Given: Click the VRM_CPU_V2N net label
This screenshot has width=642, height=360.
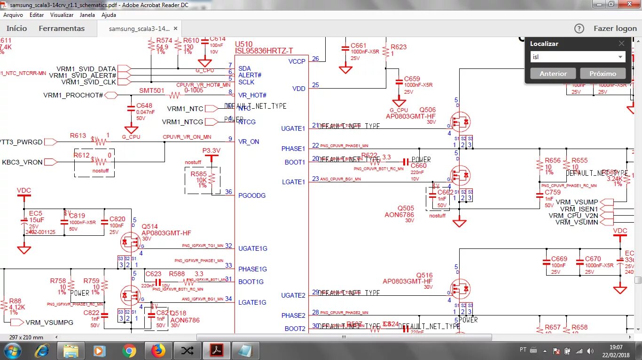Looking at the screenshot, I should point(573,216).
